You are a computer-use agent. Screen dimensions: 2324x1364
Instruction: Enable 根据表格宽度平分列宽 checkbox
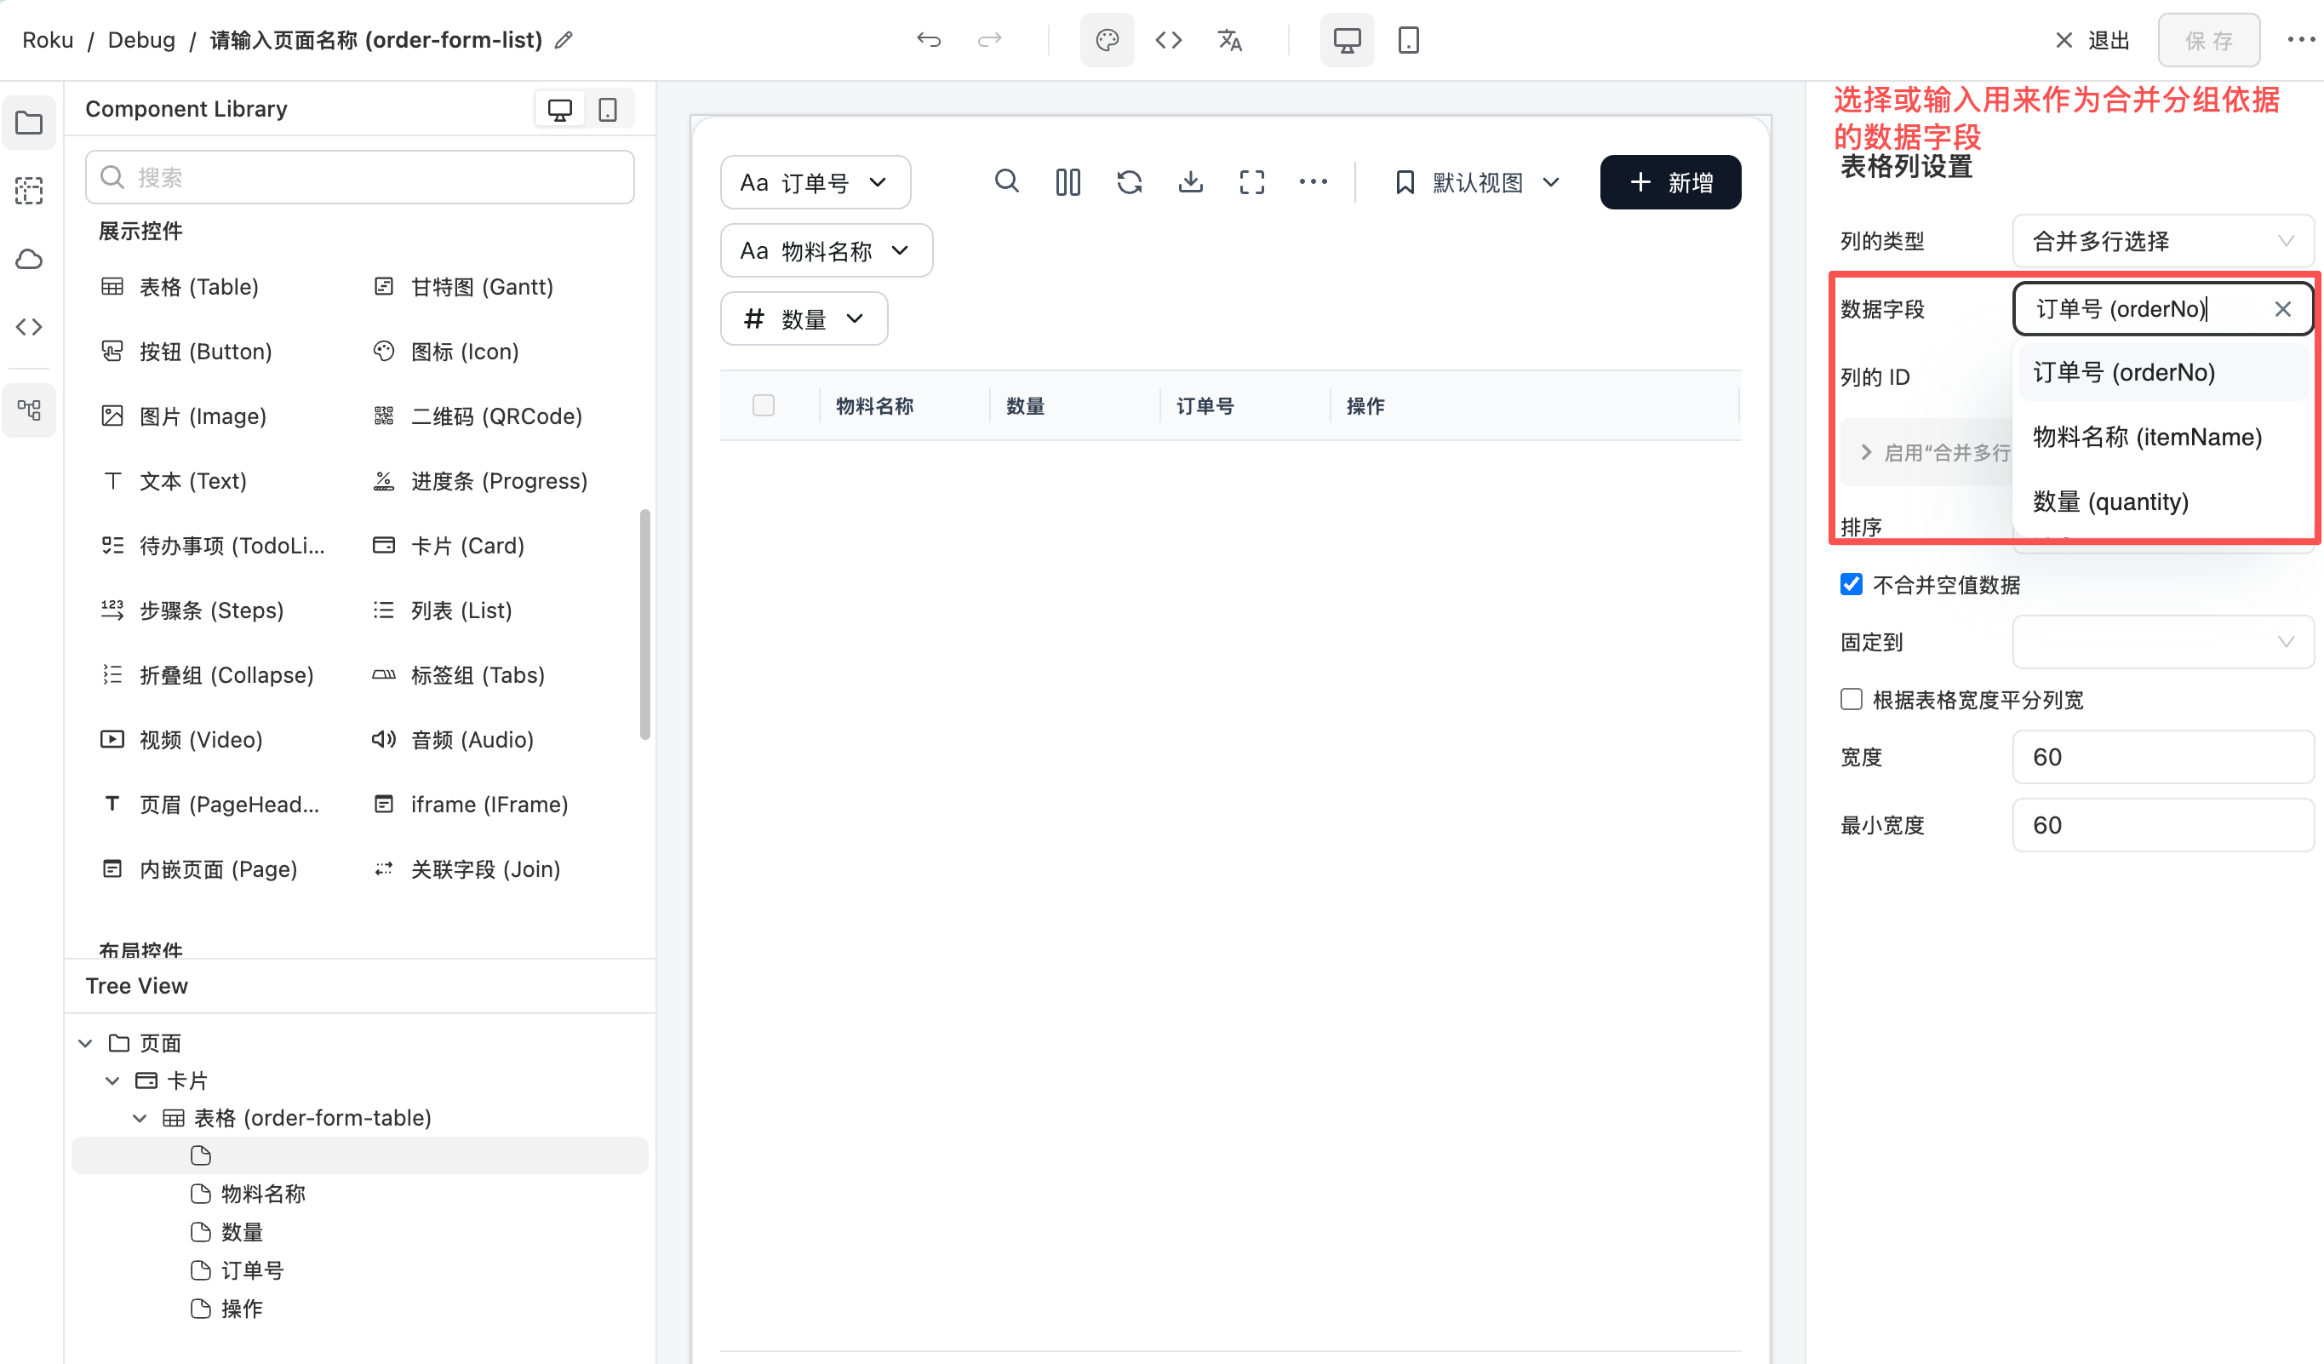pyautogui.click(x=1851, y=699)
